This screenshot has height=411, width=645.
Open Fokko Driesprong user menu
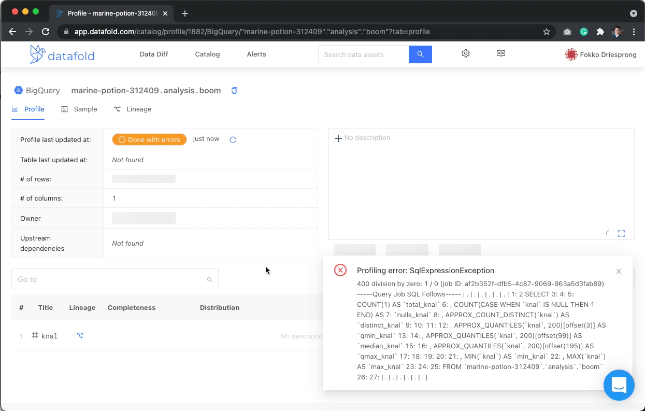pos(600,54)
